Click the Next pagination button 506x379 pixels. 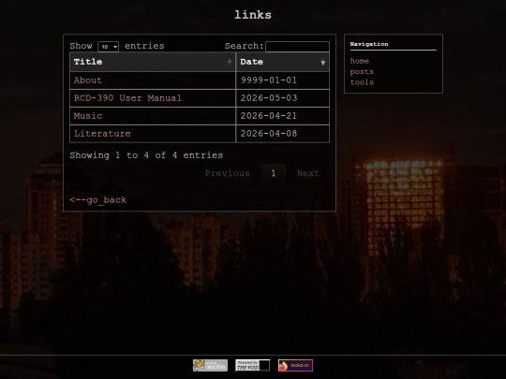point(308,173)
